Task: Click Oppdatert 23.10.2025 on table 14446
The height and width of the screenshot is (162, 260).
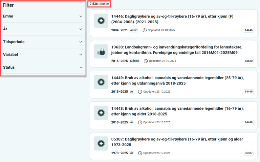Action: pyautogui.click(x=161, y=30)
